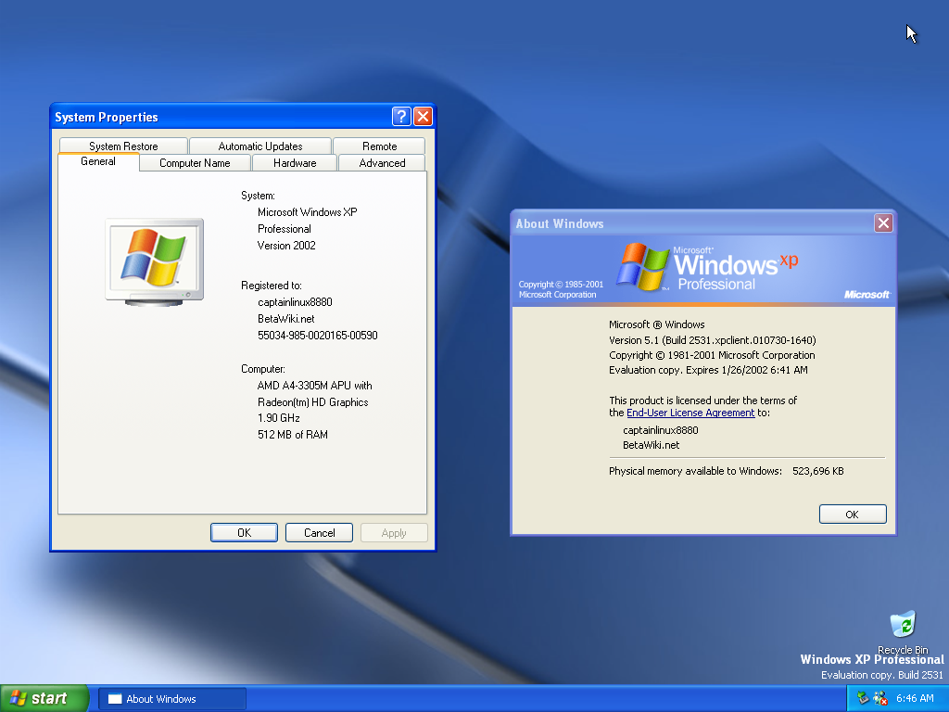
Task: Close the System Properties window
Action: pyautogui.click(x=423, y=116)
